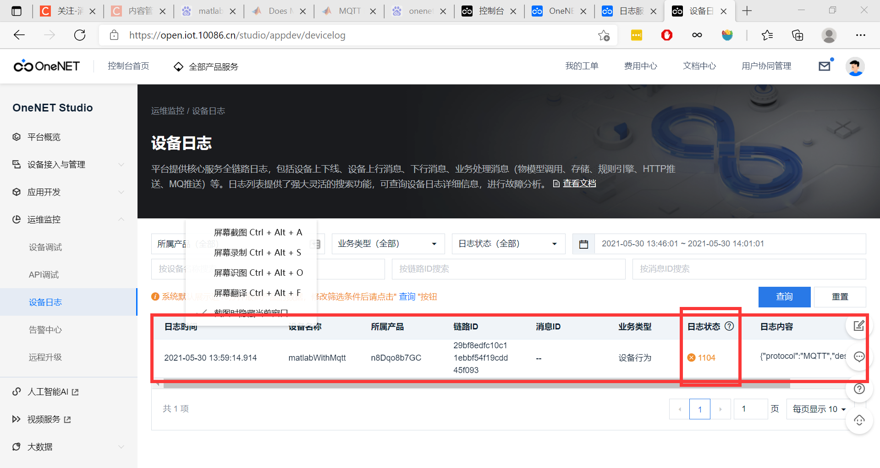Click the floating help question mark icon
Viewport: 880px width, 468px height.
coord(859,389)
